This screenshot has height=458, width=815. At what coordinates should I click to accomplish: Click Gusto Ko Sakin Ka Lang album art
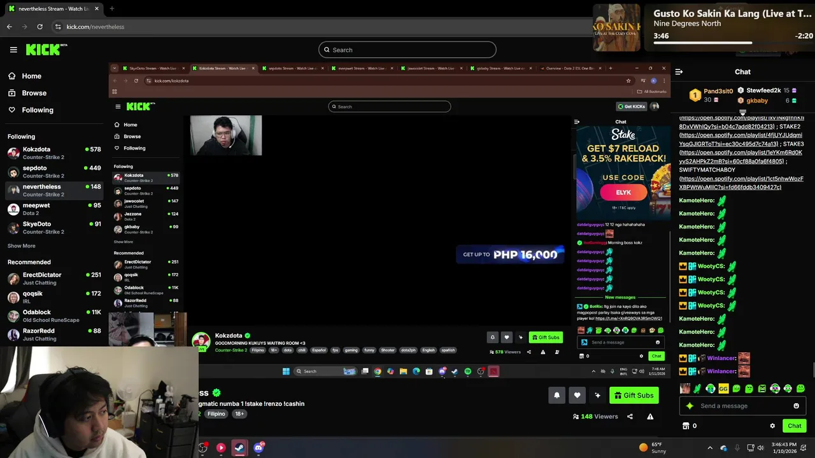point(616,28)
